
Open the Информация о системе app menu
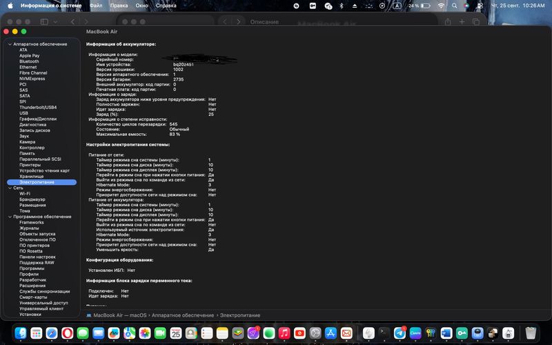point(51,6)
